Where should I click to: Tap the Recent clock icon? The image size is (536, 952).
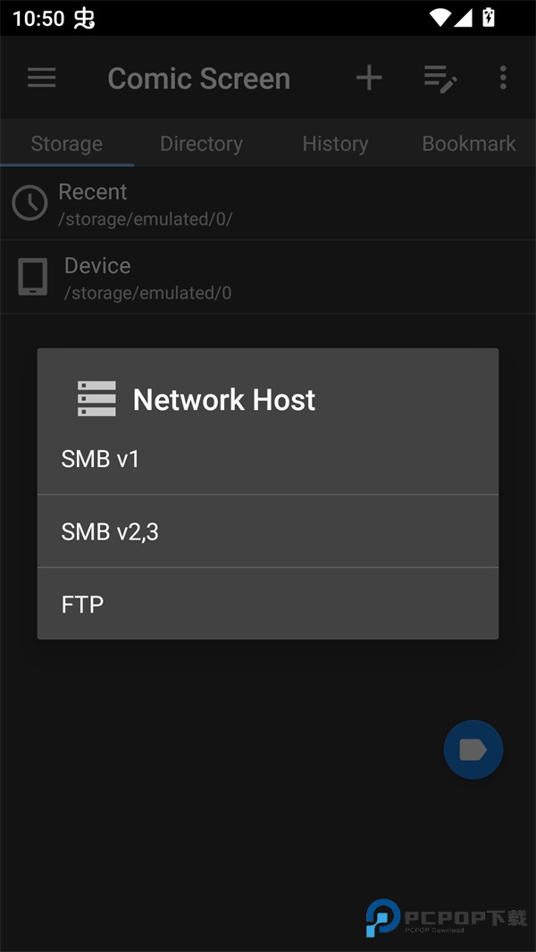(29, 204)
